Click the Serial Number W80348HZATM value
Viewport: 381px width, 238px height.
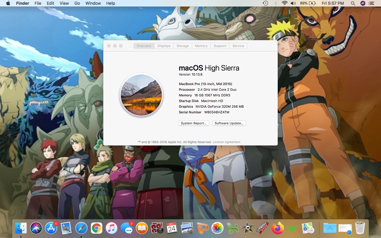217,112
